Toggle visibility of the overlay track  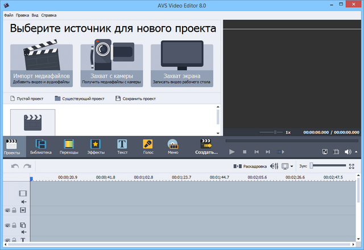7,226
